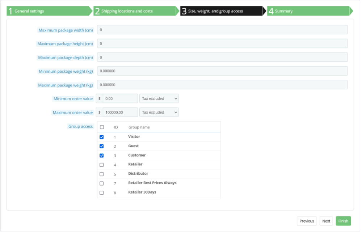
Task: Enable the Retailer 30Days group
Action: click(x=102, y=192)
